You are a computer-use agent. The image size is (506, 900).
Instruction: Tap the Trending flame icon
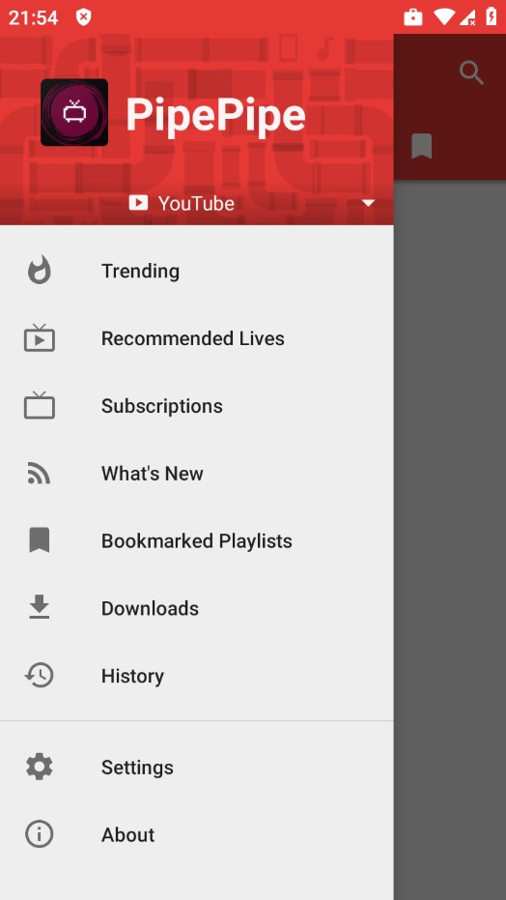pyautogui.click(x=40, y=271)
